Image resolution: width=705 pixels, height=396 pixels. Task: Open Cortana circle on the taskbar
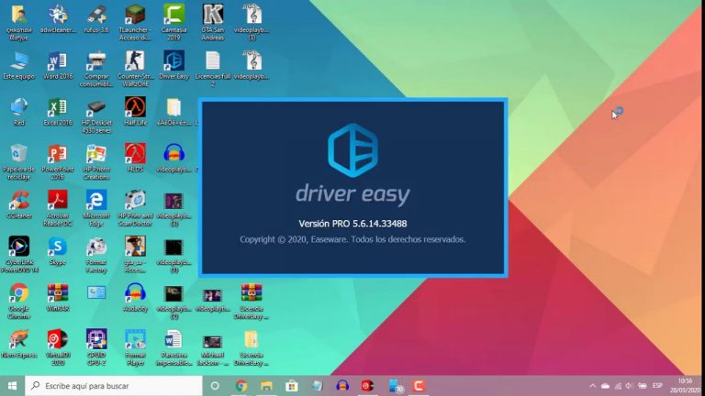(215, 386)
